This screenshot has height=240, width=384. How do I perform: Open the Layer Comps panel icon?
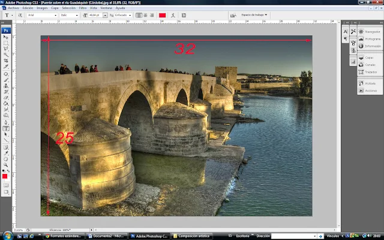pyautogui.click(x=353, y=62)
